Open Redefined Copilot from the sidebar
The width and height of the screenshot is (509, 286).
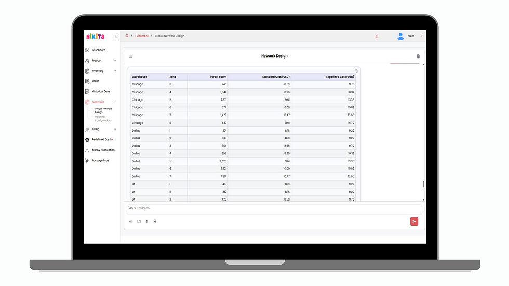[103, 139]
